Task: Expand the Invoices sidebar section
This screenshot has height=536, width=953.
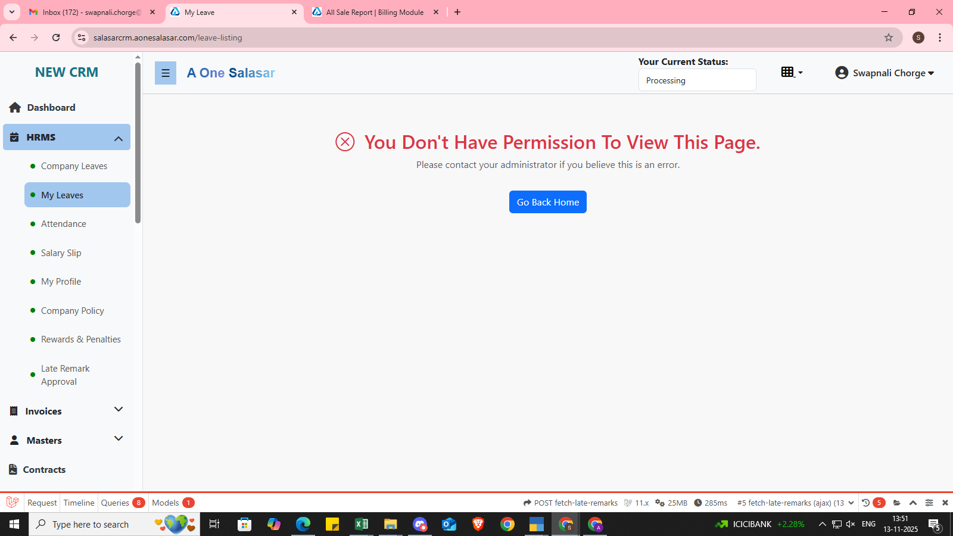Action: [x=118, y=410]
